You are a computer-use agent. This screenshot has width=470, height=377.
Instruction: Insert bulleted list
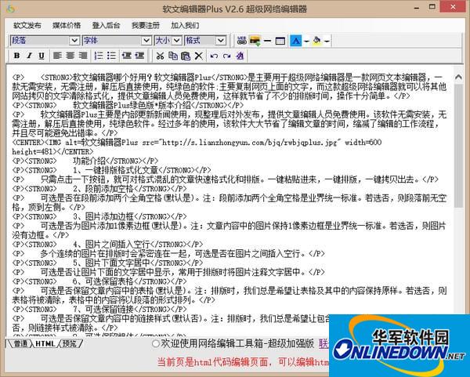(x=111, y=56)
